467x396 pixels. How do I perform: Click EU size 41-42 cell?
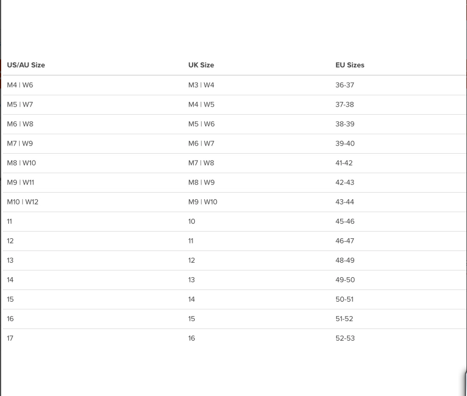coord(344,163)
